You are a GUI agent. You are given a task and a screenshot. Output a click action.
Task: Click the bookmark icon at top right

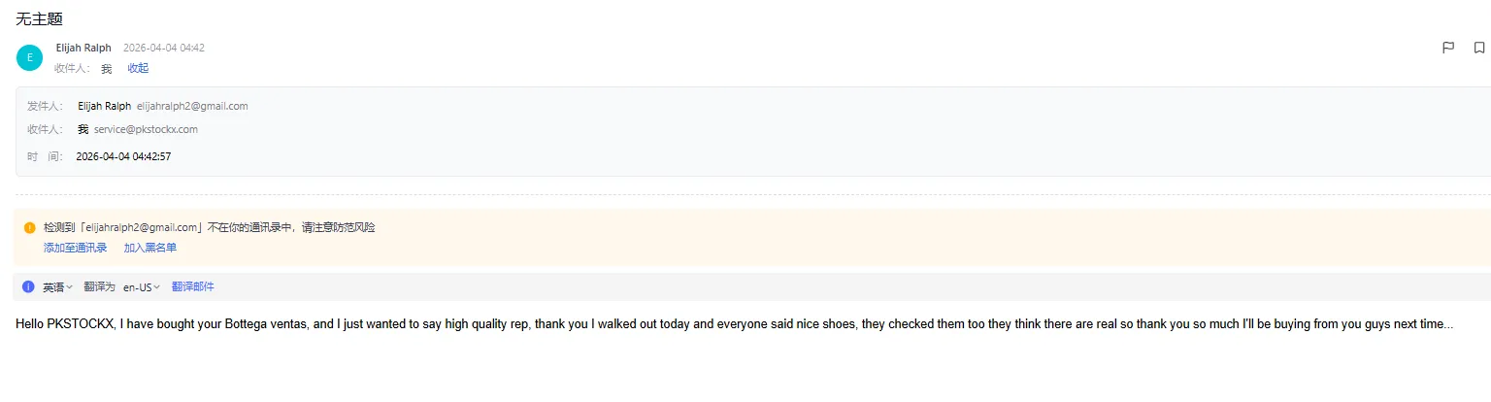(1479, 48)
